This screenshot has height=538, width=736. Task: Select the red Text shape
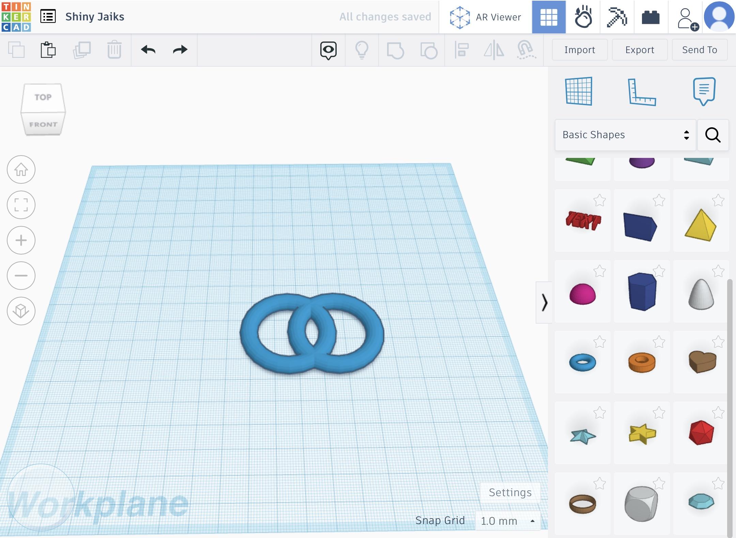point(583,221)
